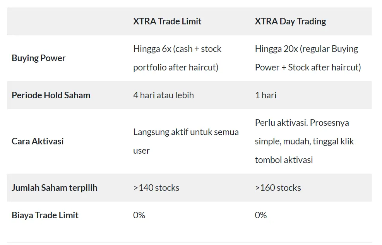The width and height of the screenshot is (382, 245).
Task: Select the '1 hari' cell
Action: pos(266,95)
